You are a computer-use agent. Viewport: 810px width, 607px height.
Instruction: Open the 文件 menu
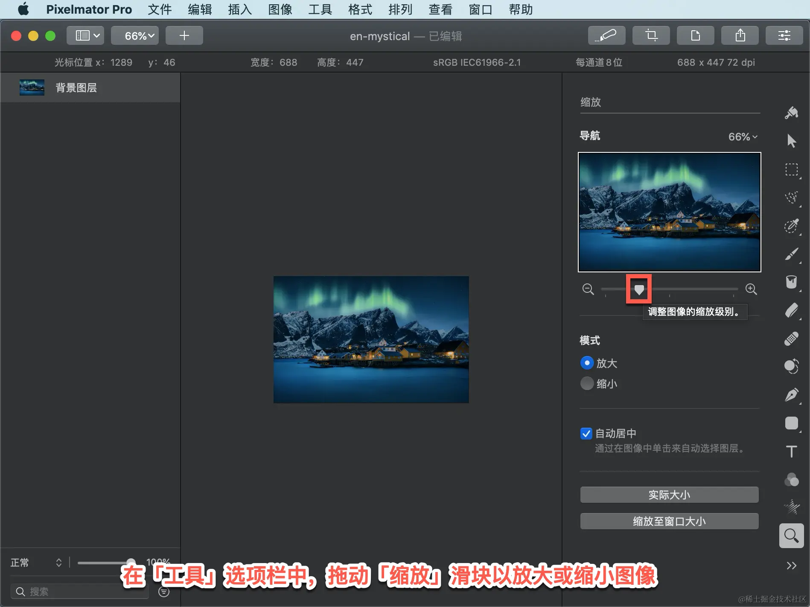[160, 9]
